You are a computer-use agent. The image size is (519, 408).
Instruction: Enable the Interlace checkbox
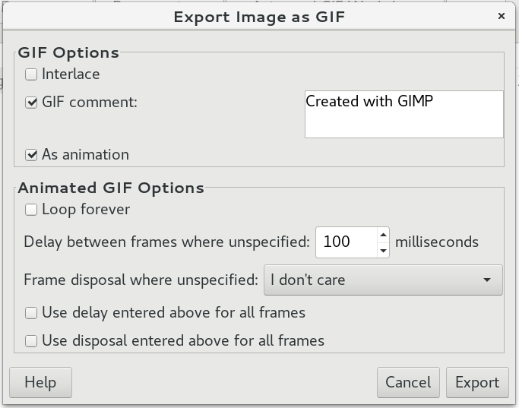pos(31,74)
